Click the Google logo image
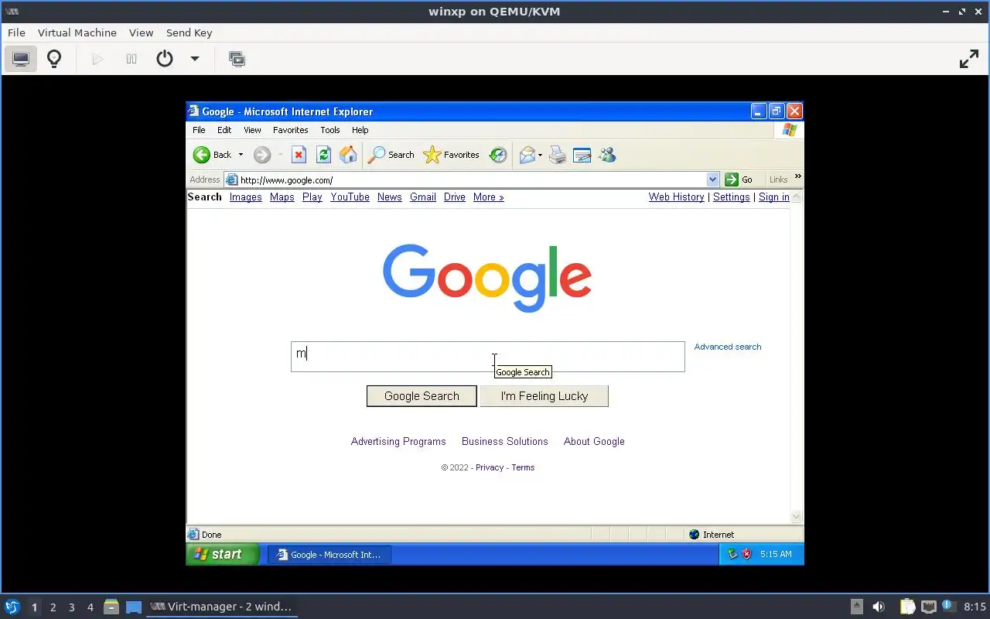990x619 pixels. 487,278
